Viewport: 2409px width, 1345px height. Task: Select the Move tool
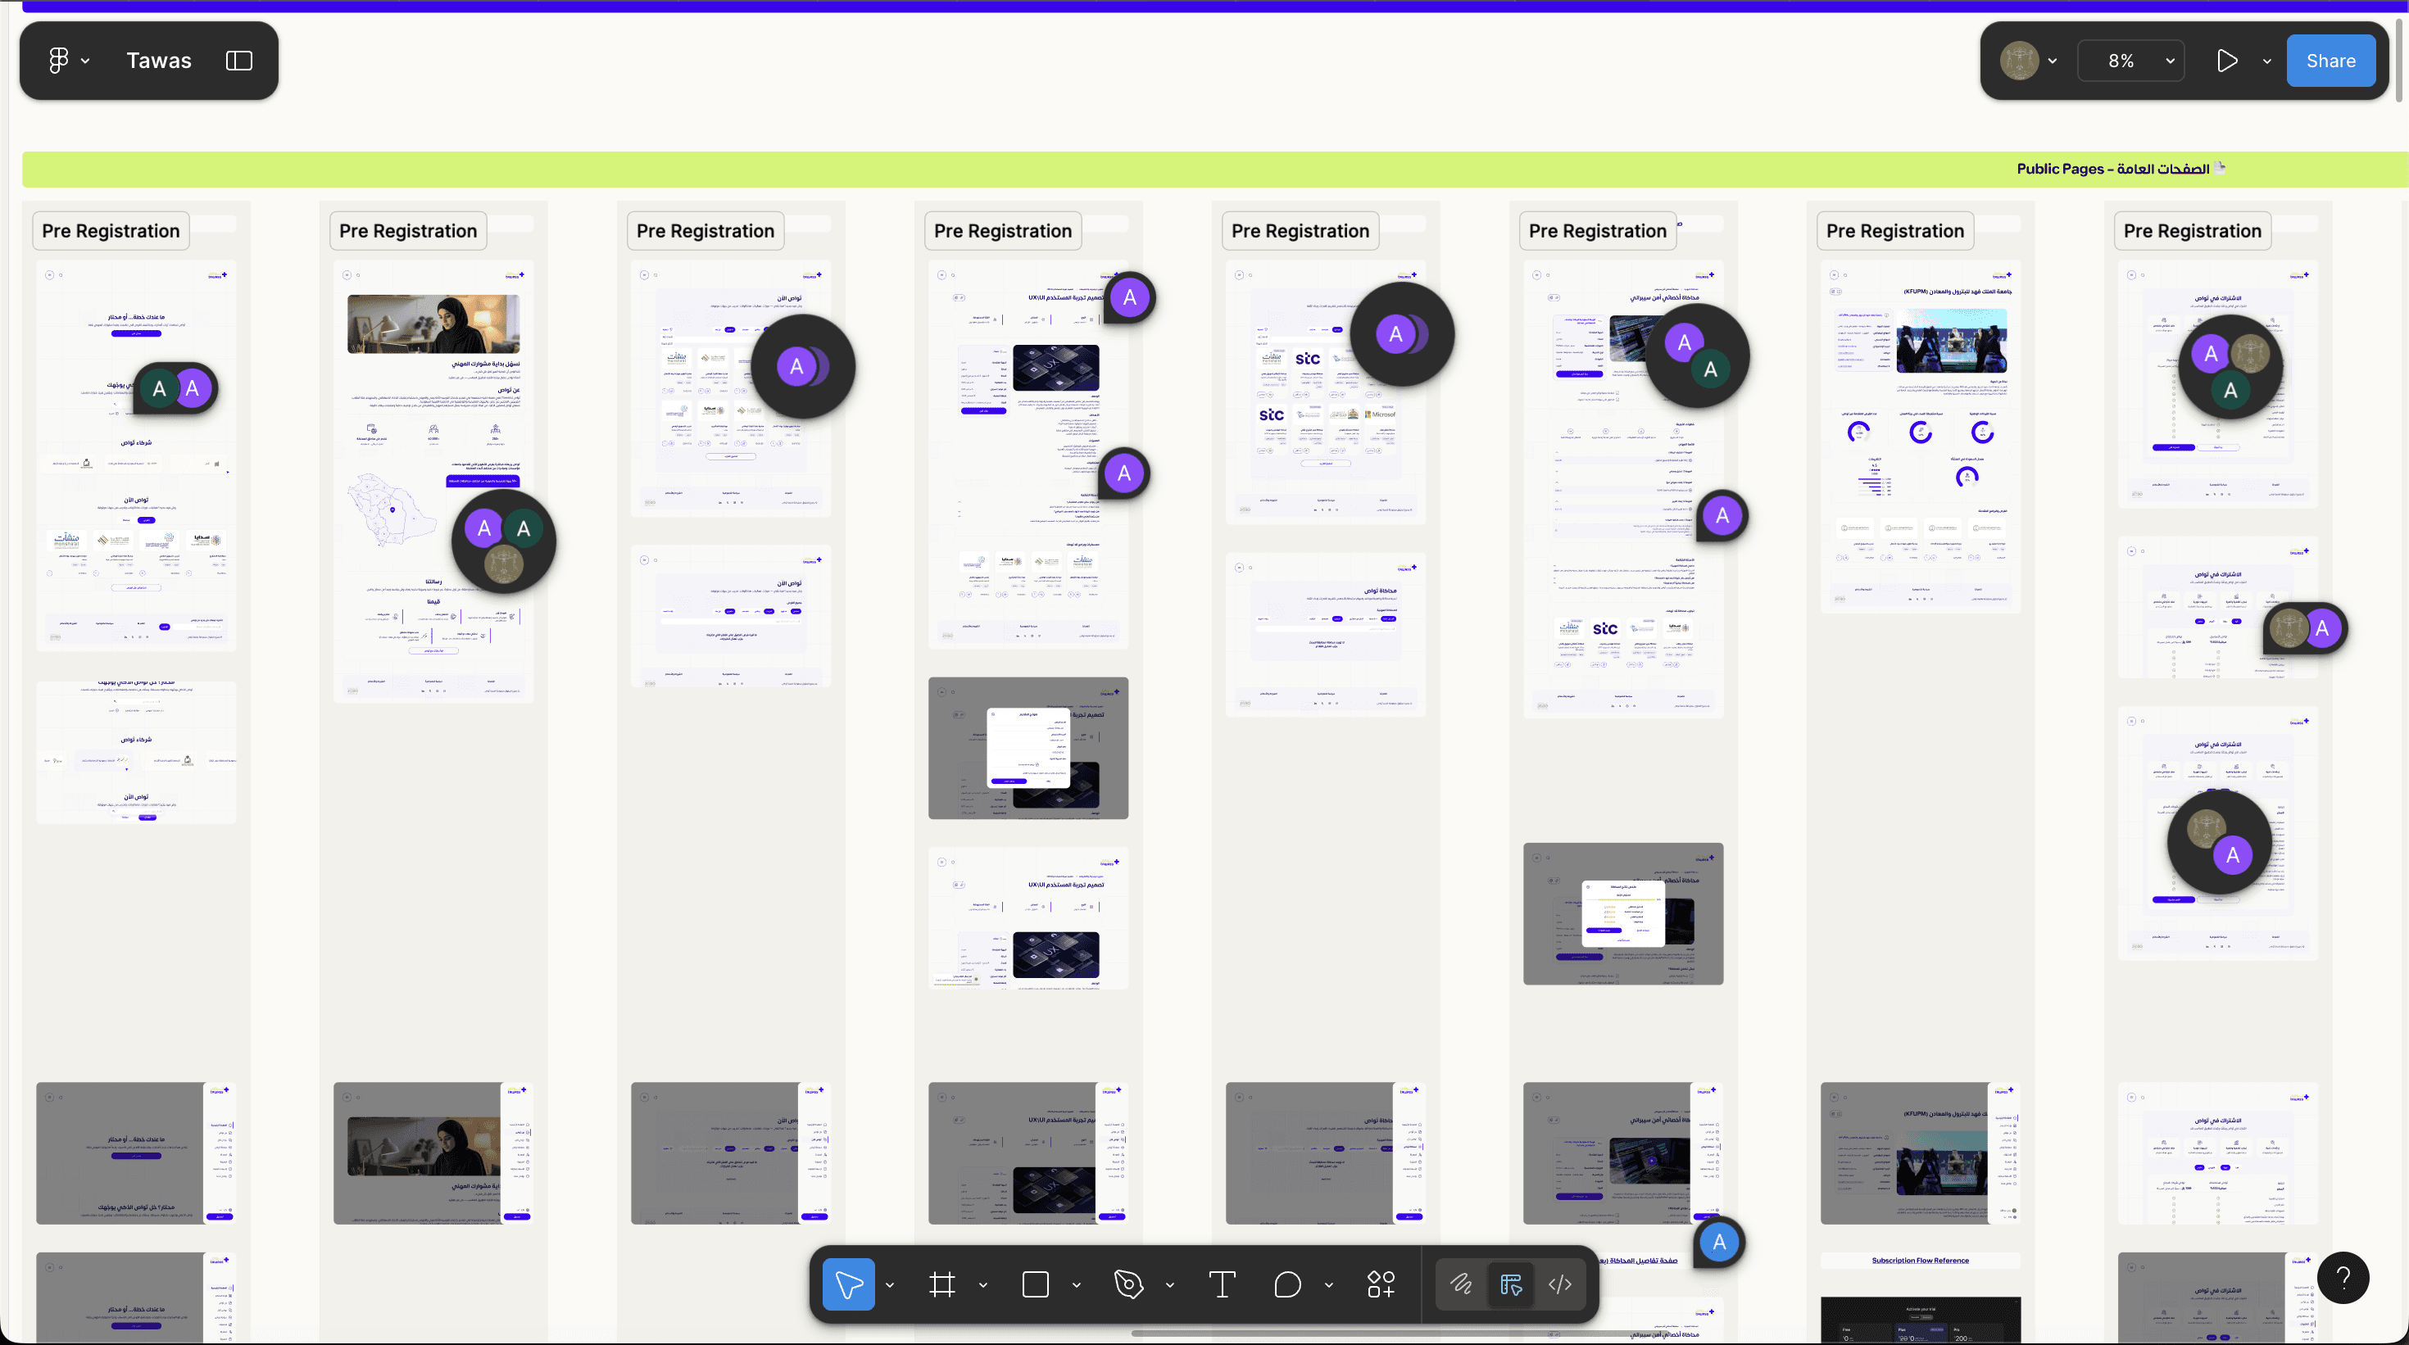coord(848,1284)
